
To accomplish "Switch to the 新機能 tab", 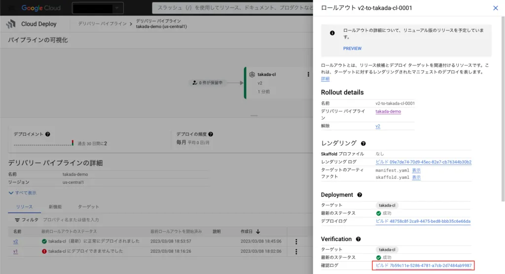I will [x=55, y=206].
